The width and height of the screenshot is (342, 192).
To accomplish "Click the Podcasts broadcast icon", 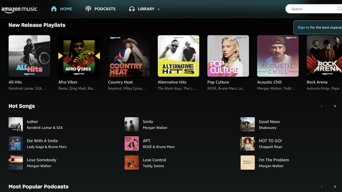I will point(88,9).
